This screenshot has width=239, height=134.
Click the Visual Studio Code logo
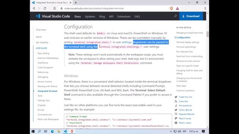(53, 16)
